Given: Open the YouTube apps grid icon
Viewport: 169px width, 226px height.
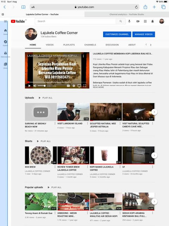Looking at the screenshot, I should click(145, 21).
